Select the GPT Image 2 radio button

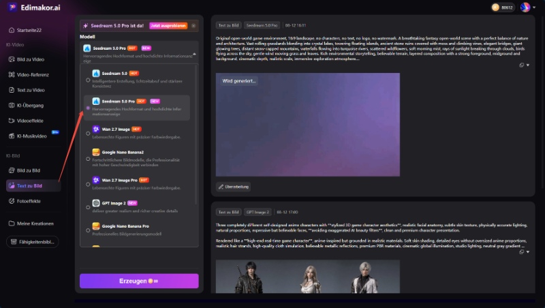(x=88, y=207)
